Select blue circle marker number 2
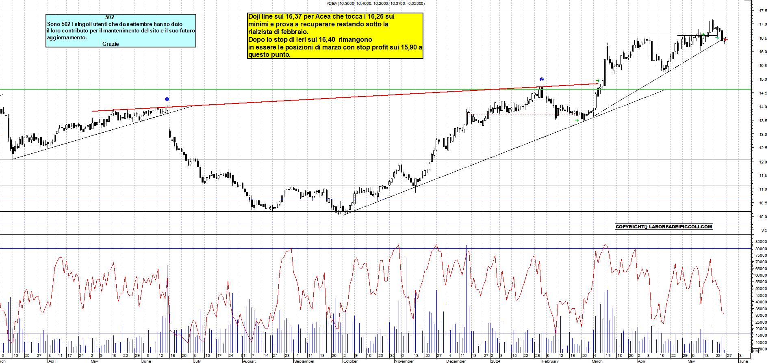This screenshot has height=363, width=768. [x=542, y=79]
